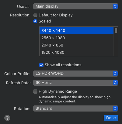Click the help question mark button
The width and height of the screenshot is (122, 124).
[7, 118]
